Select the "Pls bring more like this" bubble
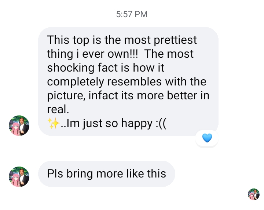This screenshot has height=210, width=264. (x=106, y=174)
